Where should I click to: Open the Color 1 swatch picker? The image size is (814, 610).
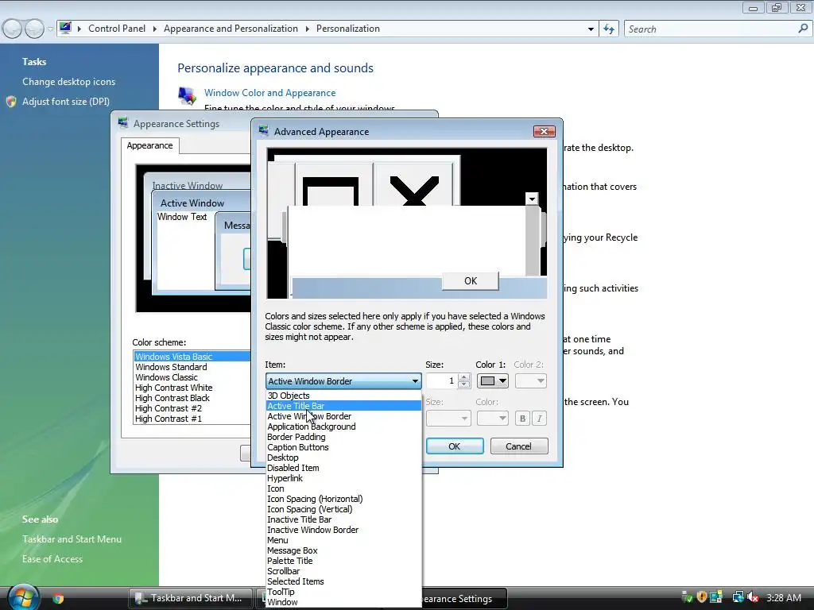[x=492, y=381]
